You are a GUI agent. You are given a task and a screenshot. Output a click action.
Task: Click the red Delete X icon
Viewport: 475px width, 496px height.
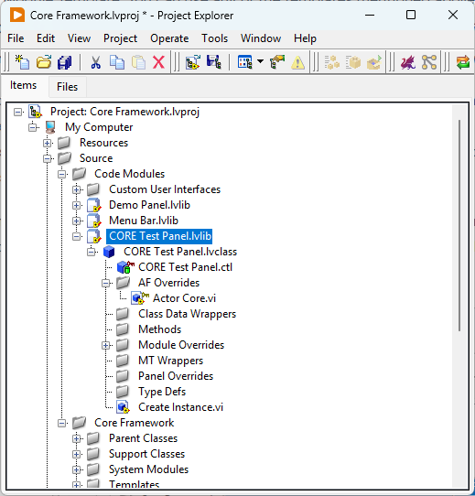point(158,62)
